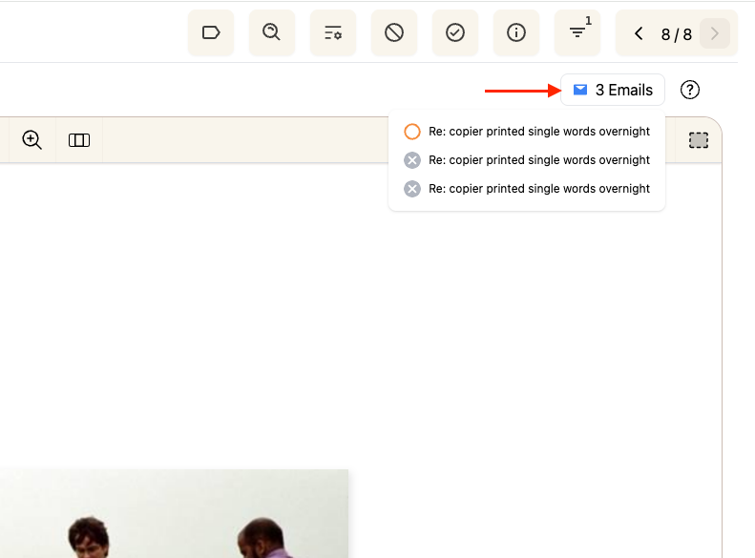755x558 pixels.
Task: Click the photo of two people
Action: coord(174,513)
